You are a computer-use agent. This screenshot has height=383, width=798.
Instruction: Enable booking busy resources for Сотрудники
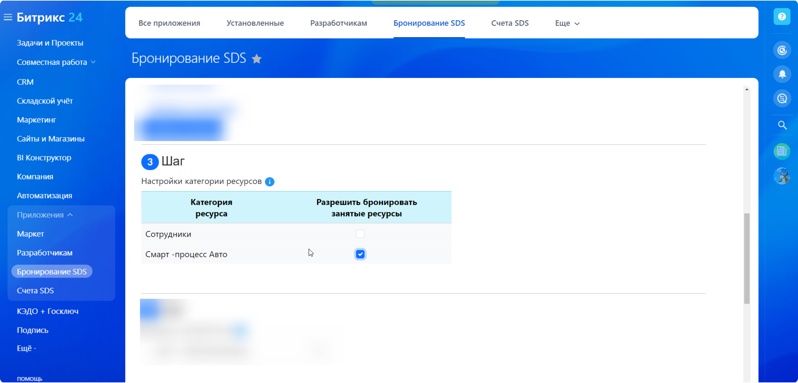pos(360,234)
